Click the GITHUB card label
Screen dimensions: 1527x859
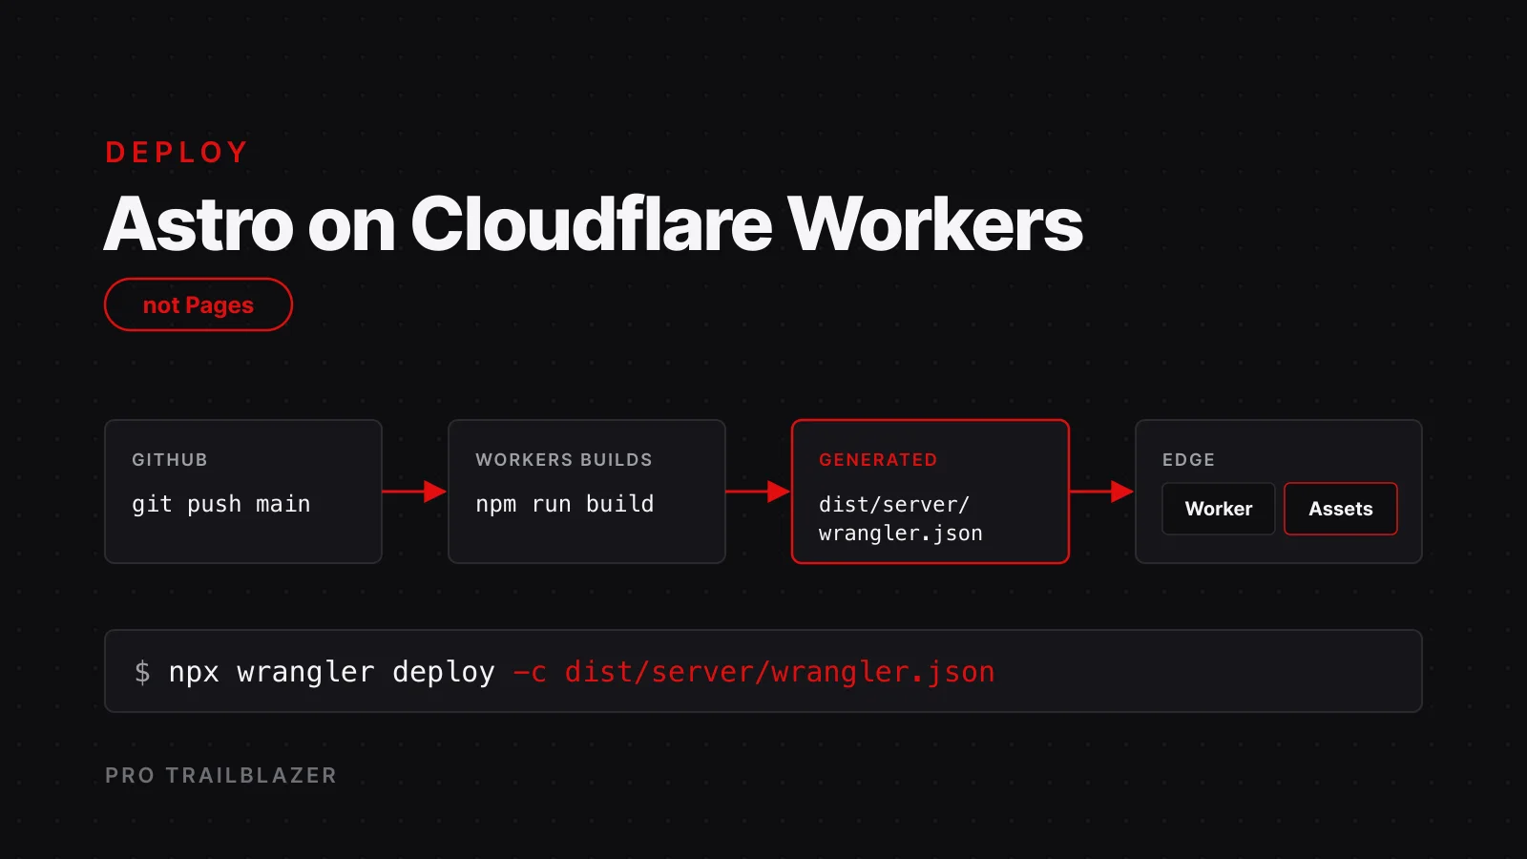pos(170,460)
